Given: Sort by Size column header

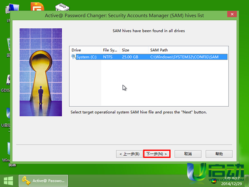Looking at the screenshot, I should point(134,50).
